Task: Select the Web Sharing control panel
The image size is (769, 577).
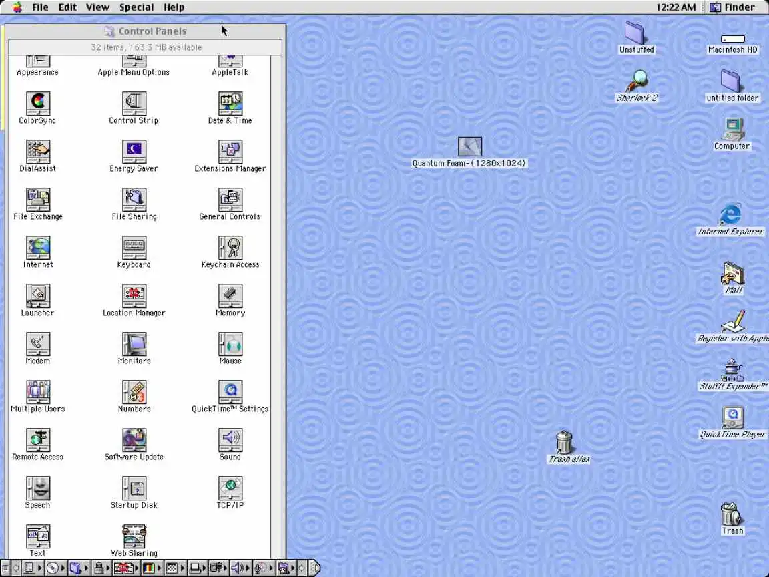Action: (134, 536)
